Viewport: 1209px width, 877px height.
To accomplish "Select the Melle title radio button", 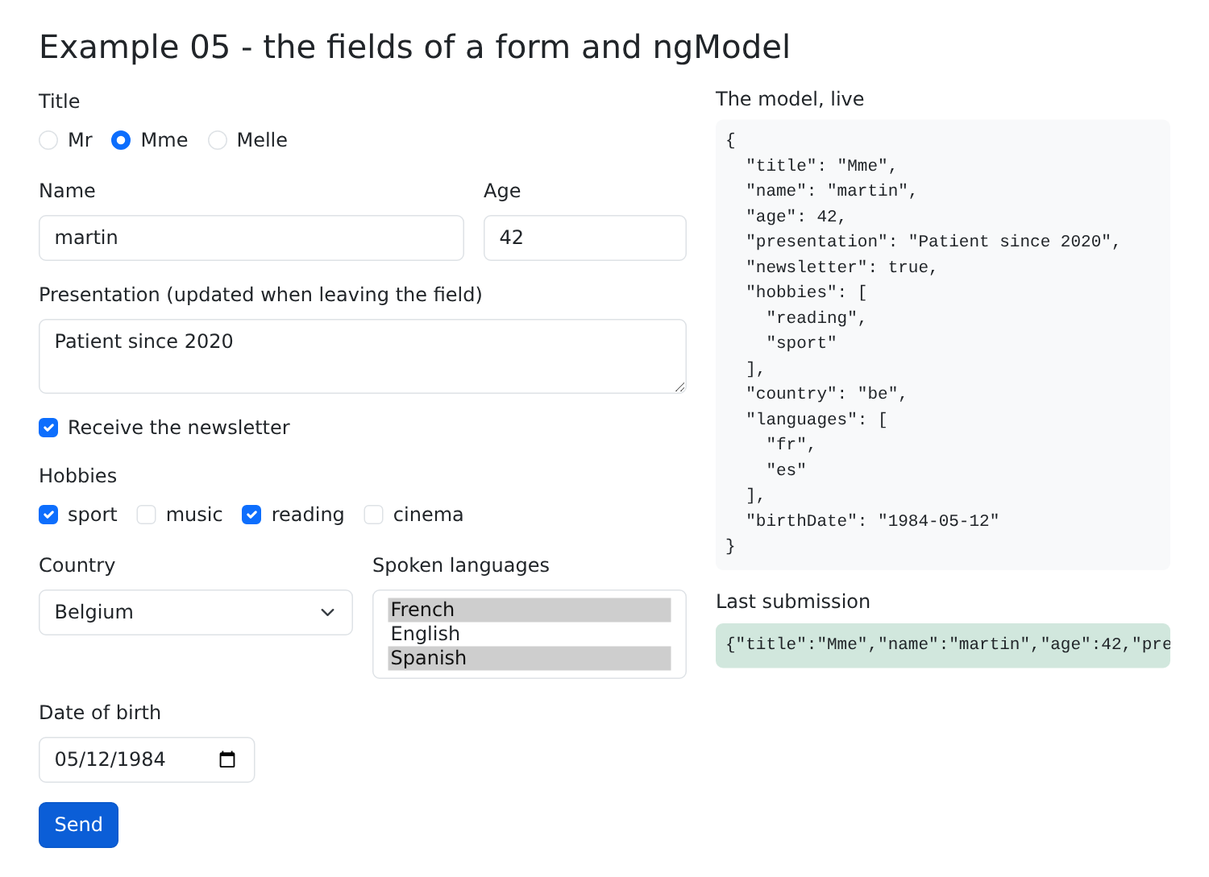I will click(218, 140).
